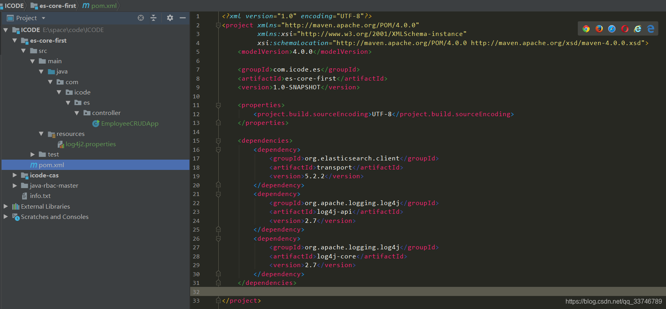666x309 pixels.
Task: Click version text 5.2.2
Action: [x=315, y=176]
